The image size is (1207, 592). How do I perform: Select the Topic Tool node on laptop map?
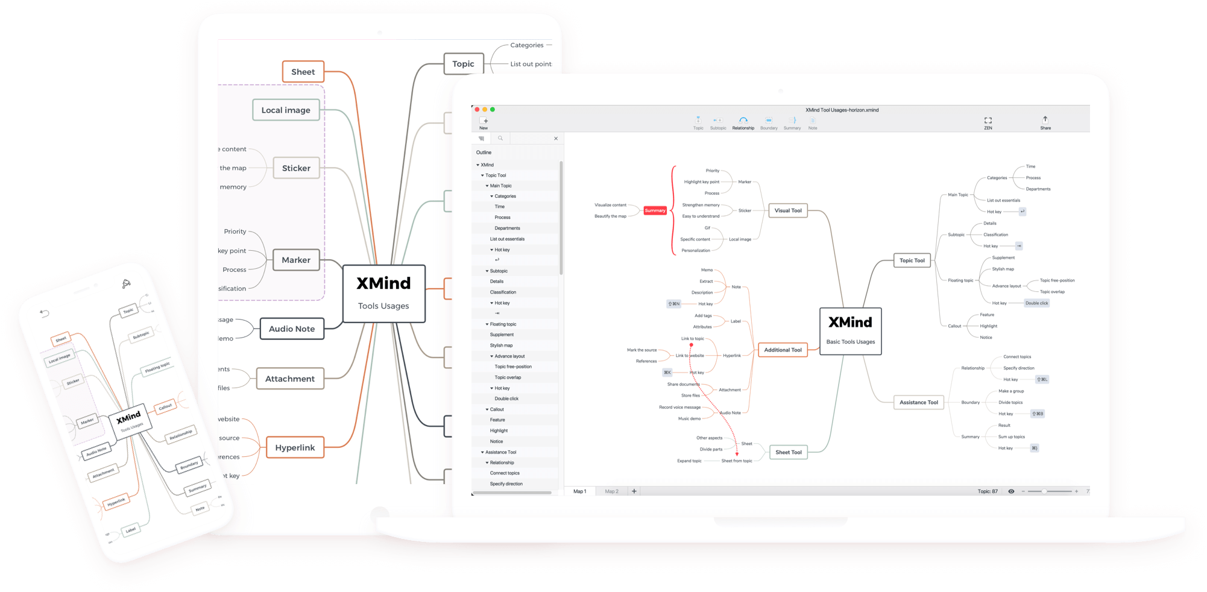coord(912,260)
